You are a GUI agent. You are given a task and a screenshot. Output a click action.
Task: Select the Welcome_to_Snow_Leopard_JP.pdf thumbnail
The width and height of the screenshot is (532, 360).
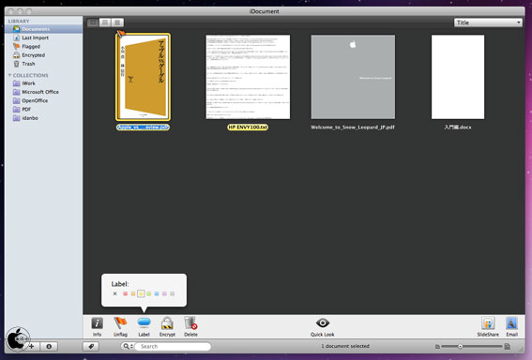pyautogui.click(x=353, y=77)
